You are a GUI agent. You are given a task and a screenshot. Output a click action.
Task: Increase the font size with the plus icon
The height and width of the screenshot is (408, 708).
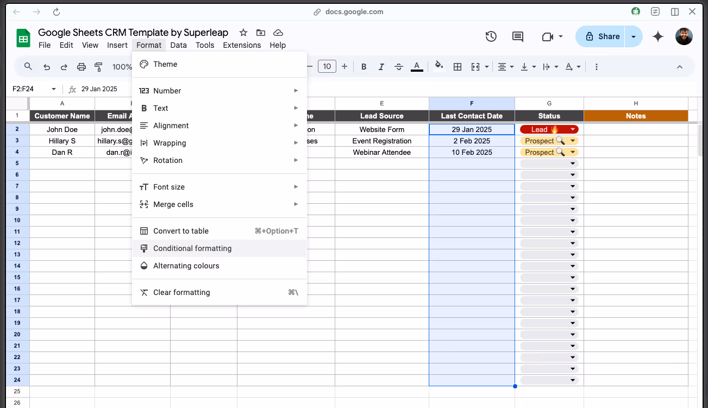click(x=344, y=67)
